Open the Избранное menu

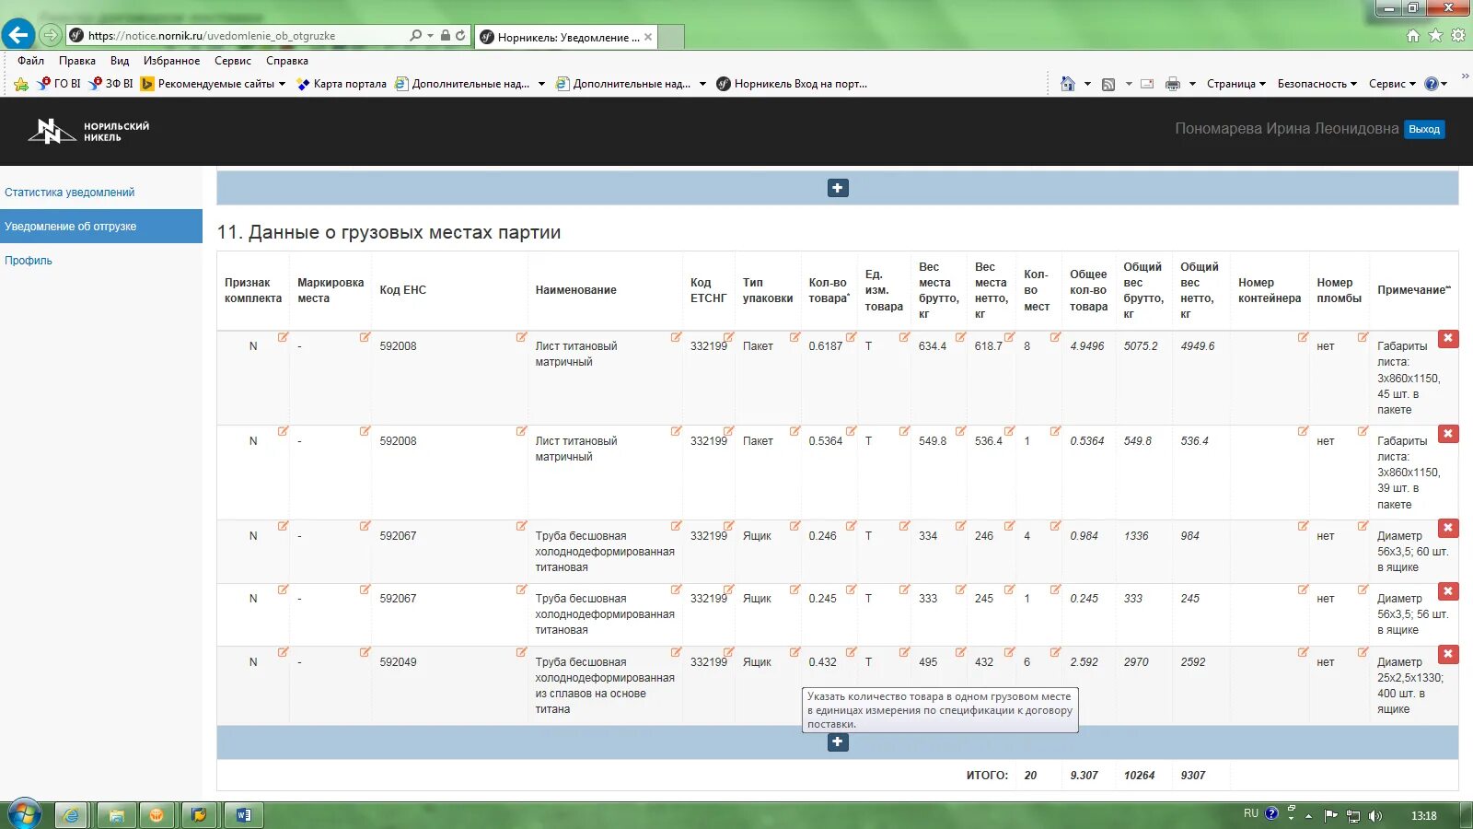[x=171, y=61]
